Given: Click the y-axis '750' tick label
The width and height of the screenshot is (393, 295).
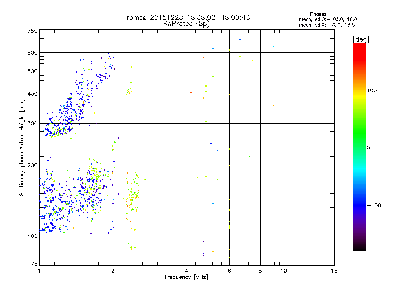Looking at the screenshot, I should [32, 31].
